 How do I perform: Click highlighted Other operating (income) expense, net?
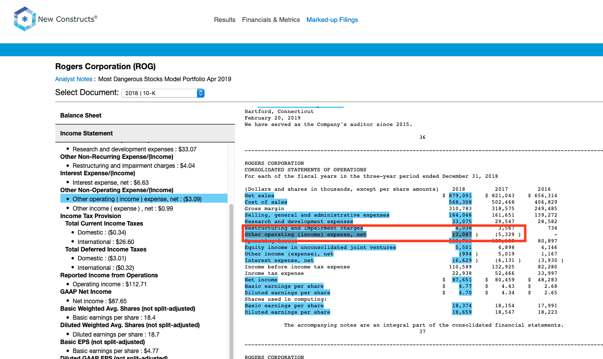click(x=305, y=235)
